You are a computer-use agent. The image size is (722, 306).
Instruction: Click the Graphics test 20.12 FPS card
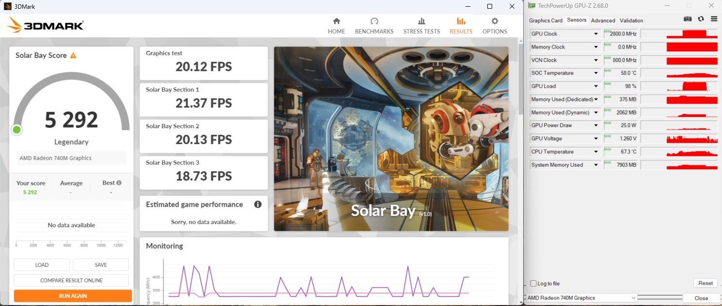204,63
